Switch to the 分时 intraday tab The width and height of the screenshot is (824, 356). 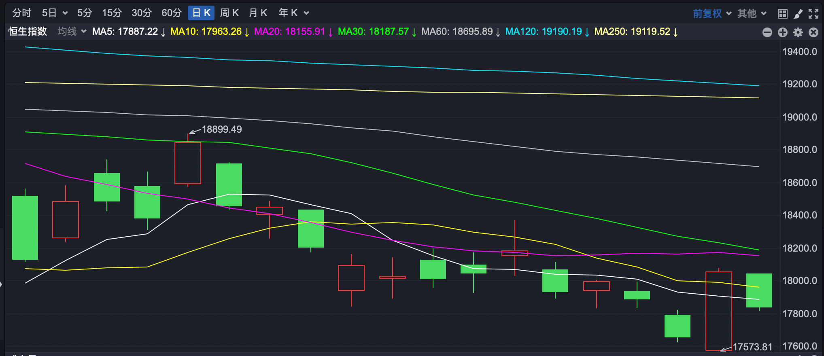[21, 13]
